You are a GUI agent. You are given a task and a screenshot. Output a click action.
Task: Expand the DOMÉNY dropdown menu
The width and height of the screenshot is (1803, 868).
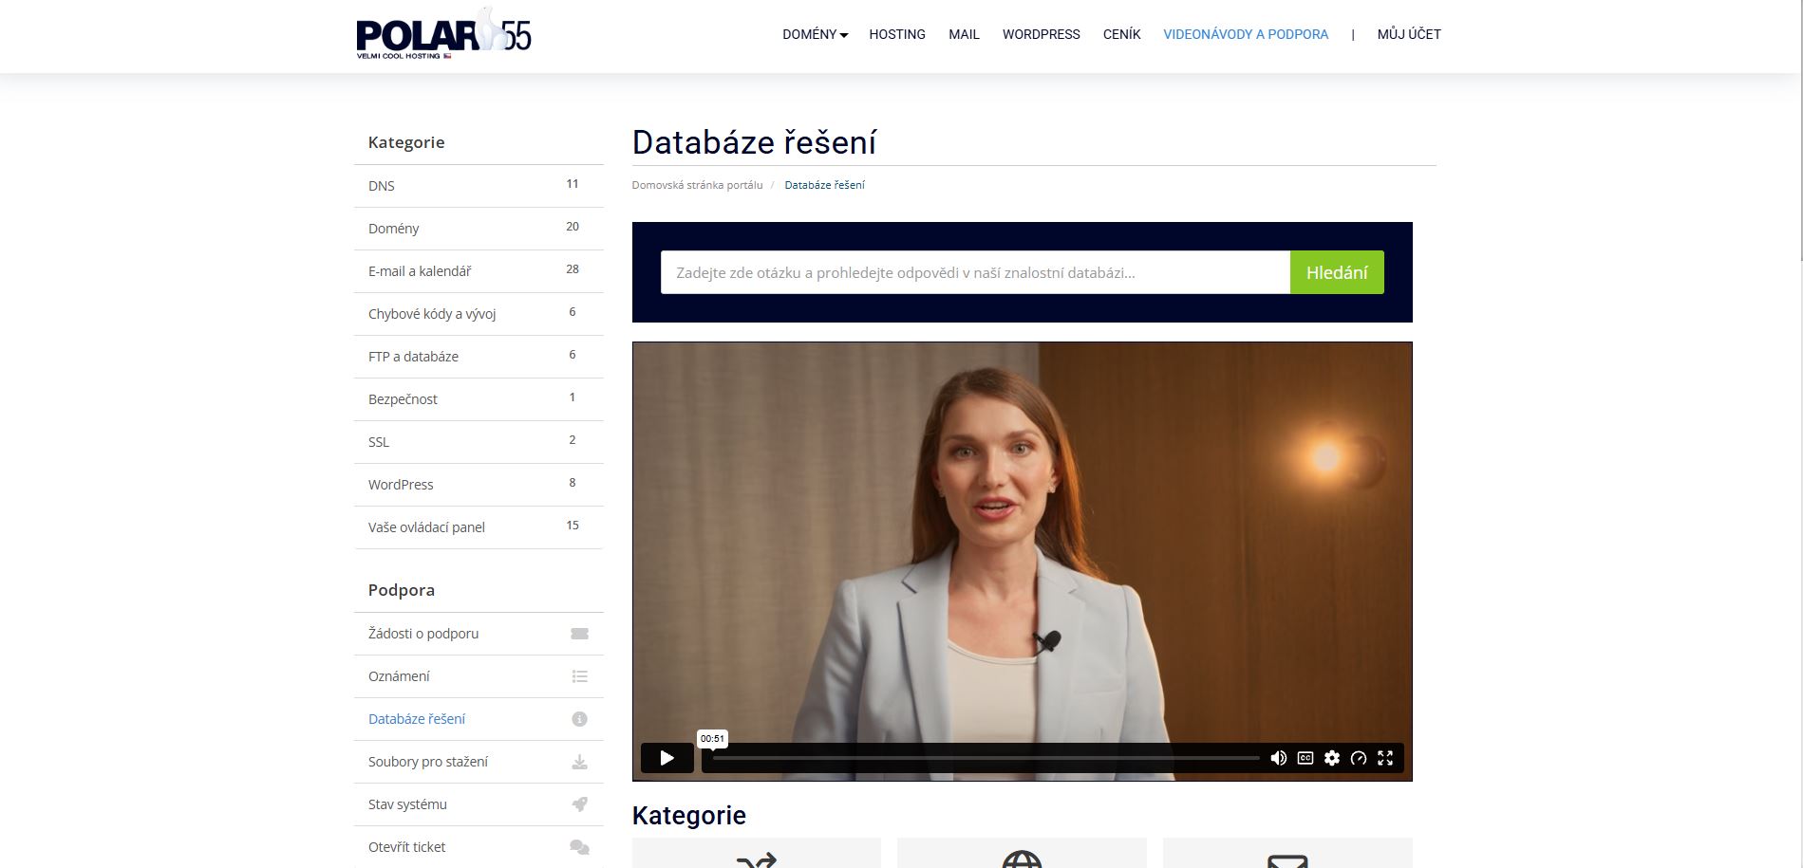pyautogui.click(x=815, y=34)
